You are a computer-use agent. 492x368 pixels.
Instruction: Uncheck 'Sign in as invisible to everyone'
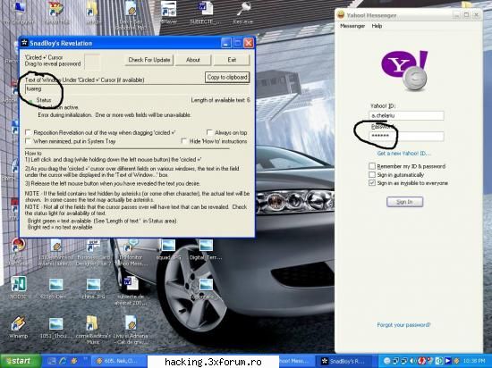pos(372,182)
